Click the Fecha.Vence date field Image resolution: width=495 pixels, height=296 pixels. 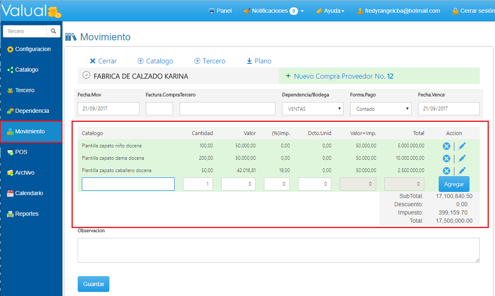point(449,109)
